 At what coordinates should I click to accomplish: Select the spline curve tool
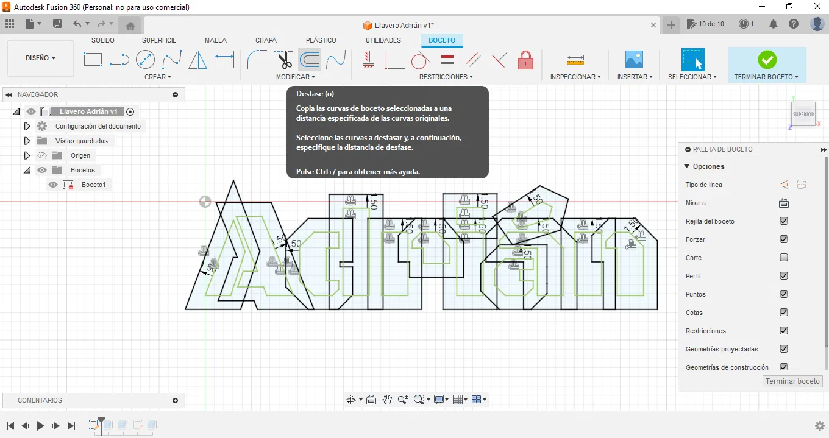point(171,60)
